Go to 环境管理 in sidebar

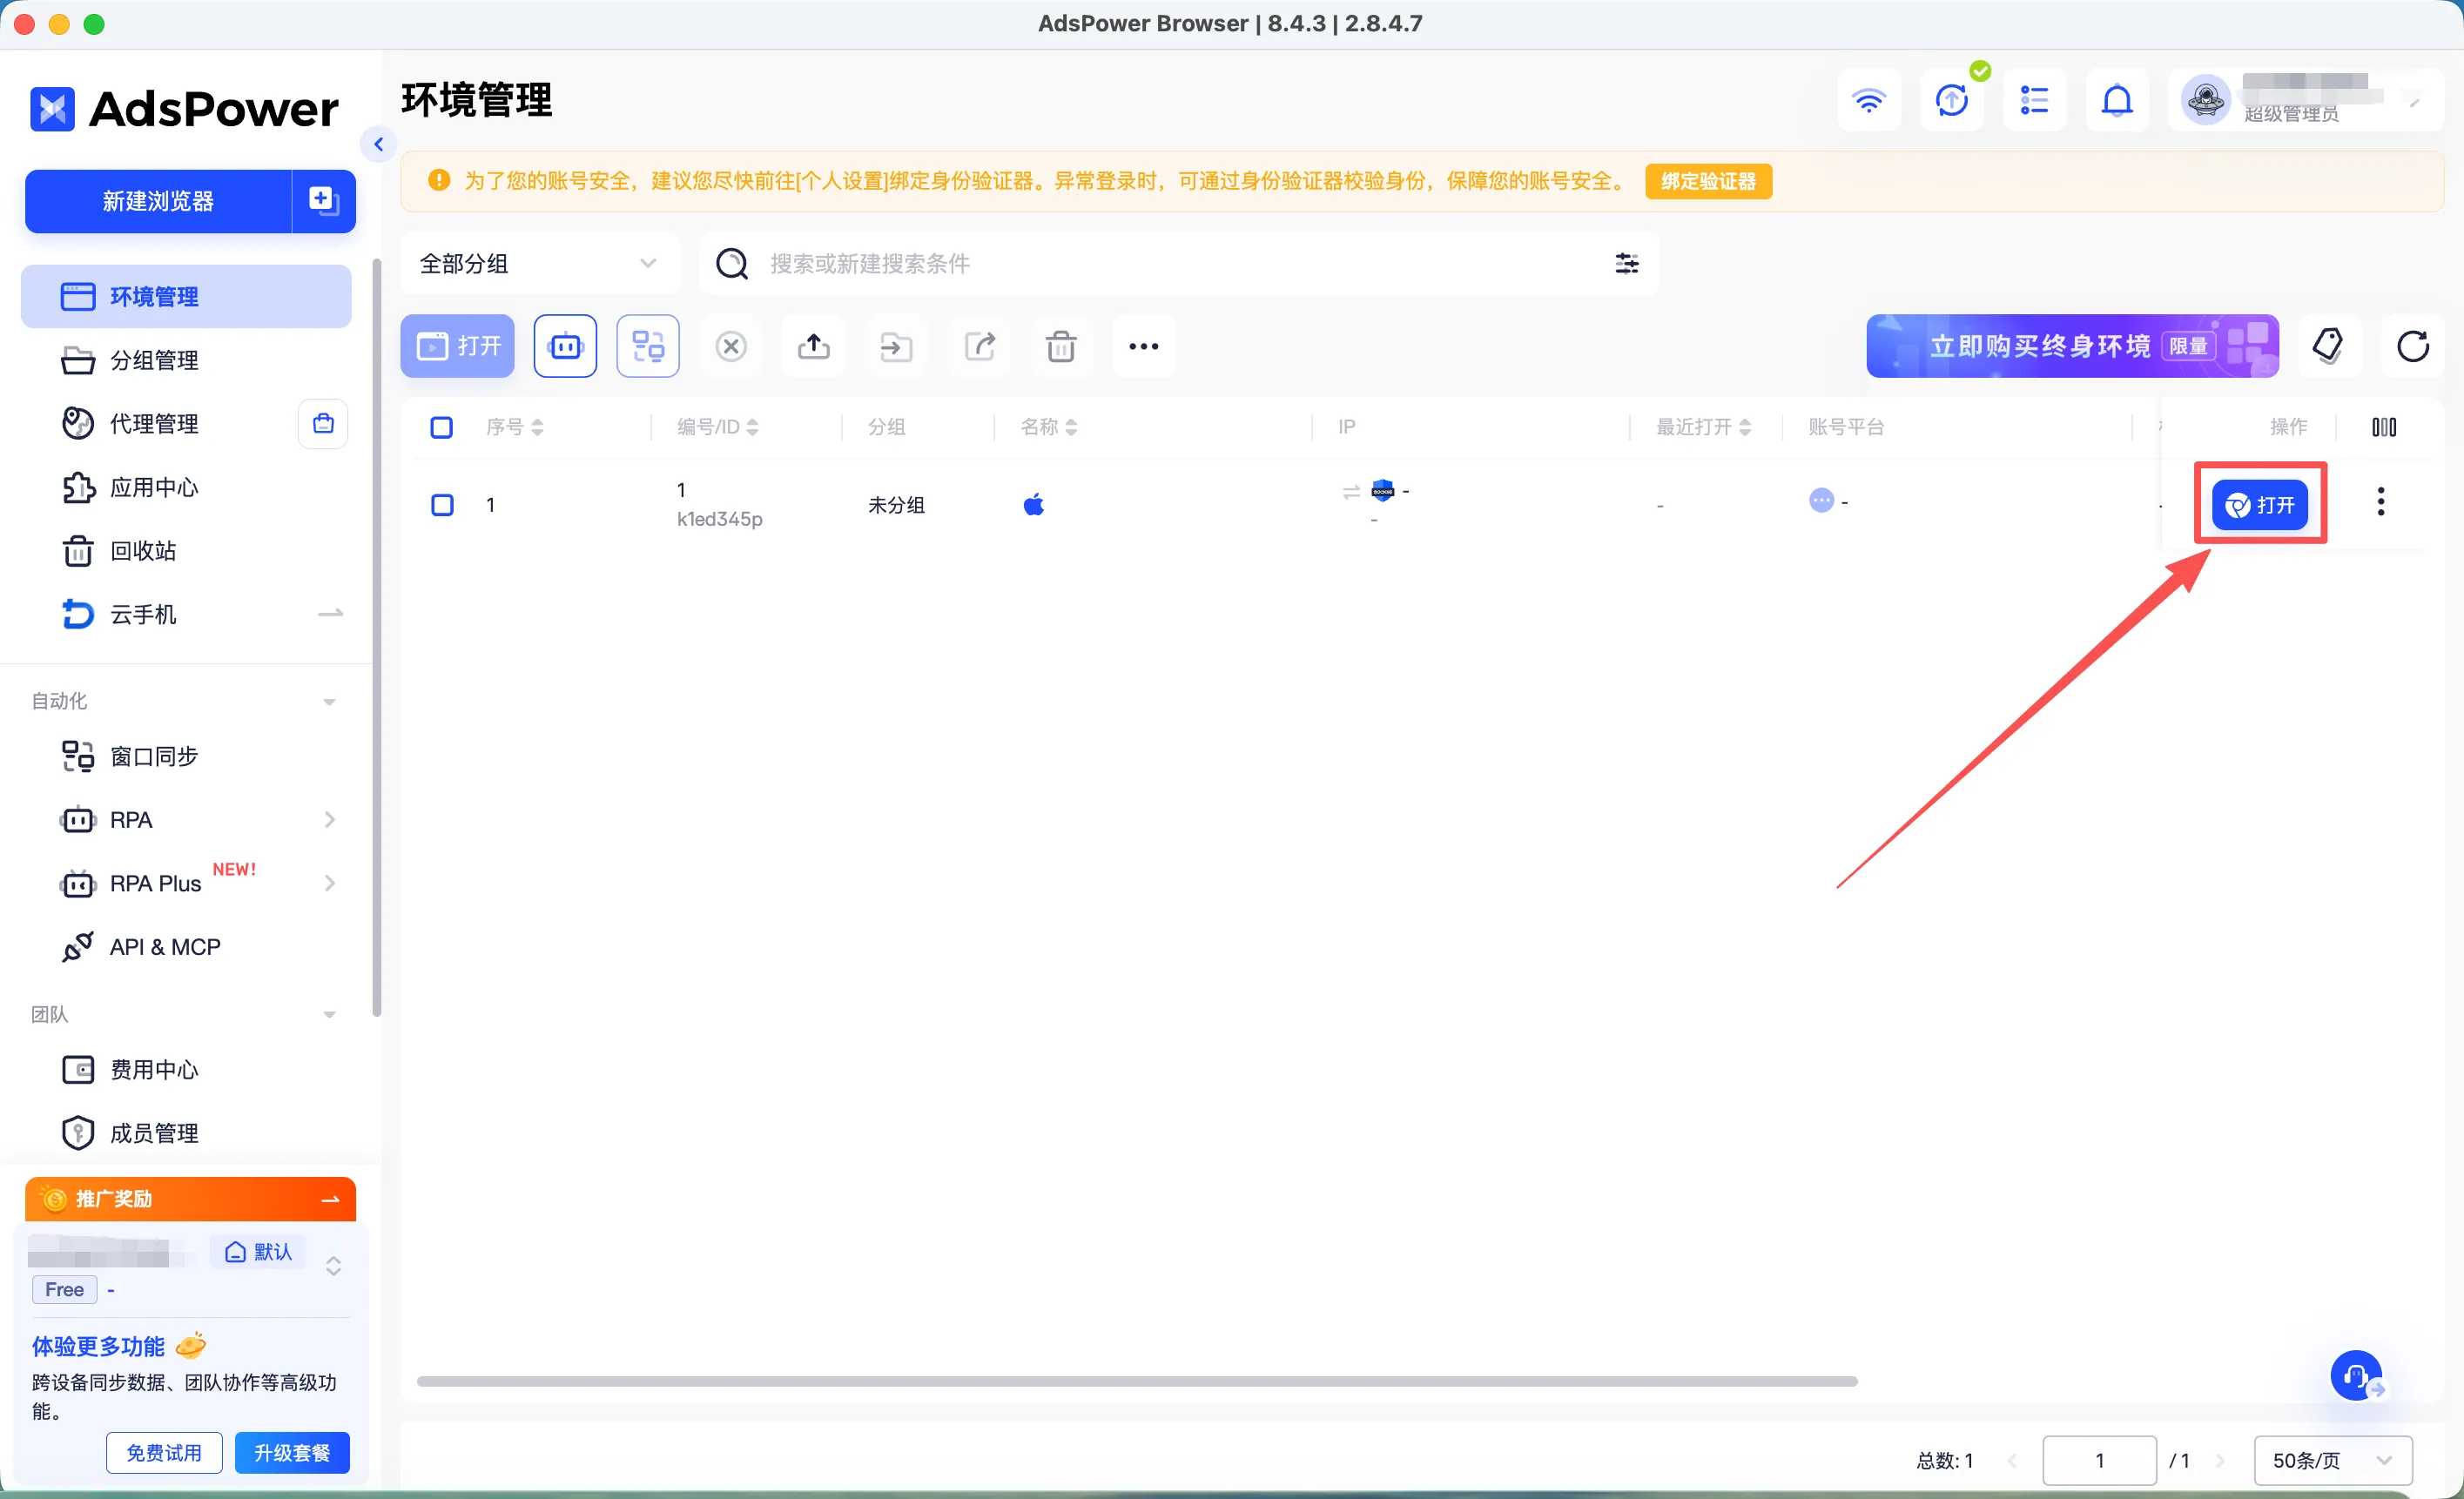tap(186, 297)
